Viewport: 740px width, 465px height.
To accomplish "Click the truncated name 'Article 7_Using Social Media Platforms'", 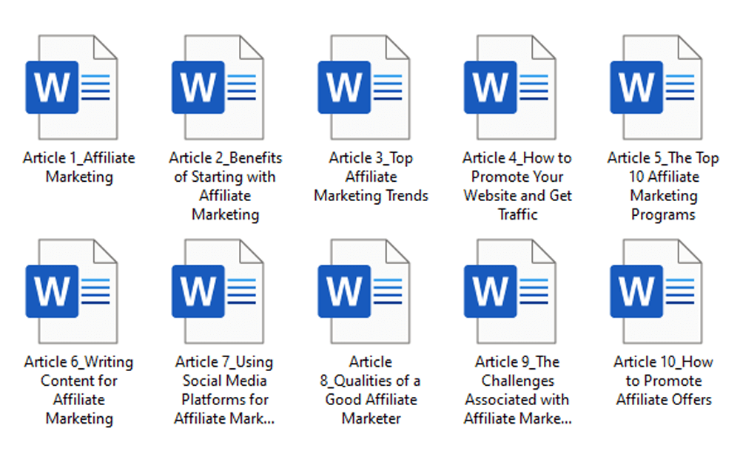I will (225, 390).
